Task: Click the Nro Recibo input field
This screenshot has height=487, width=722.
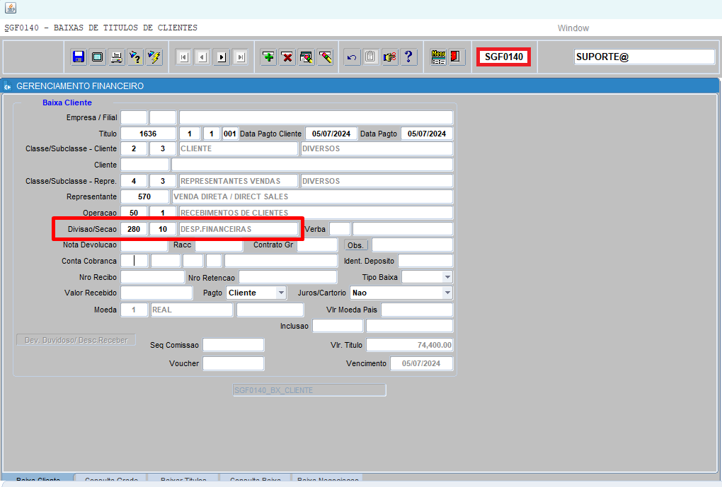Action: [152, 277]
